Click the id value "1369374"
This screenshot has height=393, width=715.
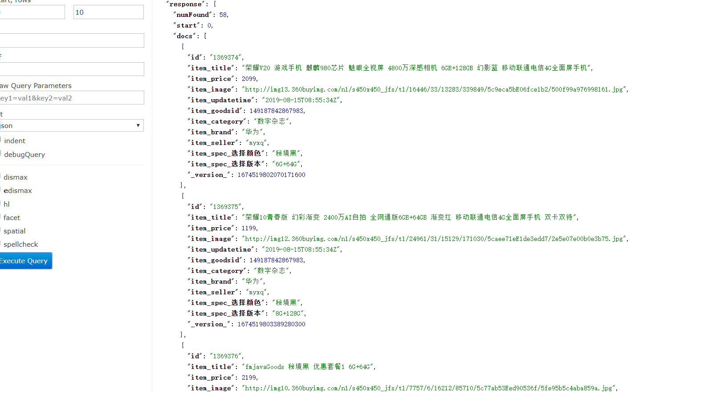tap(225, 57)
